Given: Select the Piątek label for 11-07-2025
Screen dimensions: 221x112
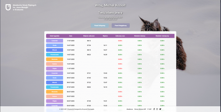Looking at the screenshot, I should point(55,68).
